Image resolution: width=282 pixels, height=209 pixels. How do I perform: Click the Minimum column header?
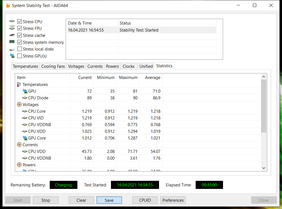[x=105, y=77]
